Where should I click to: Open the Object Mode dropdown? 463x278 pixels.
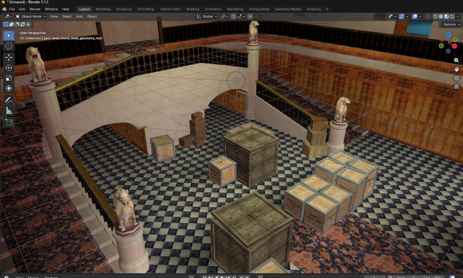click(30, 16)
